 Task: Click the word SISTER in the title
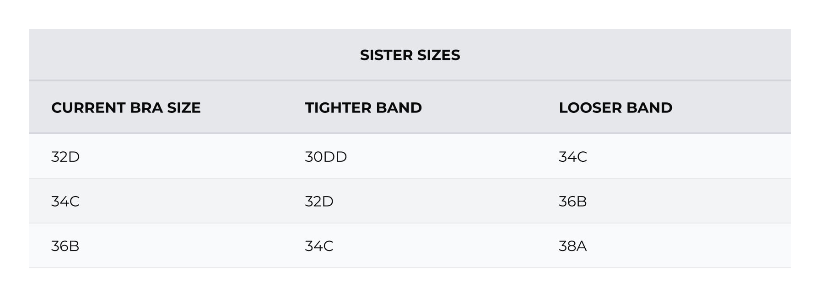click(x=386, y=55)
